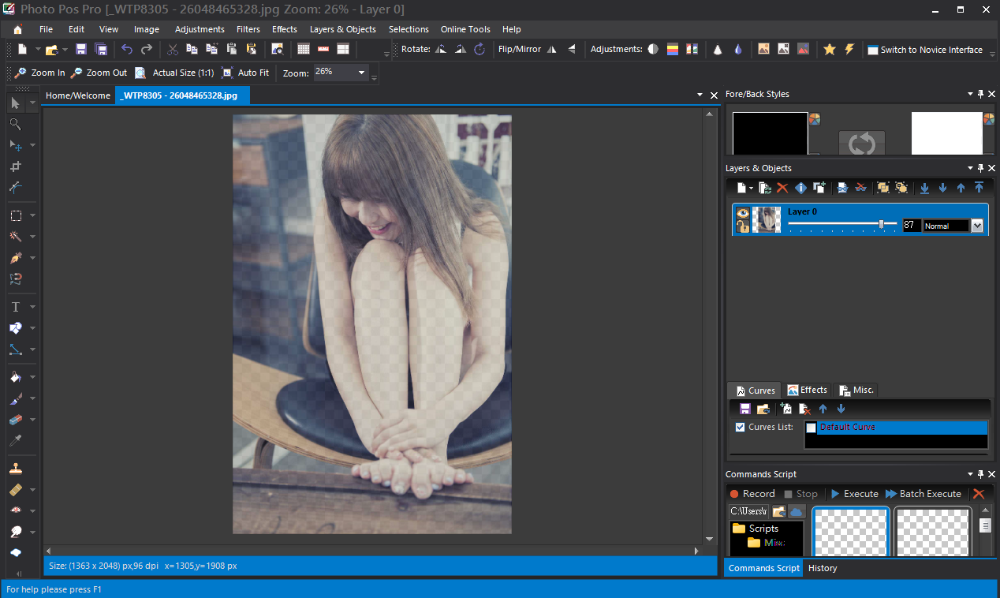Open the layer blend mode Normal dropdown

coord(977,226)
